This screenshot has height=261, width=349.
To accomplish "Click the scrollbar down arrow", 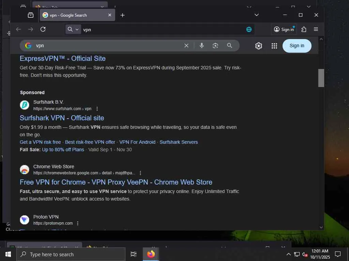I will point(321,227).
